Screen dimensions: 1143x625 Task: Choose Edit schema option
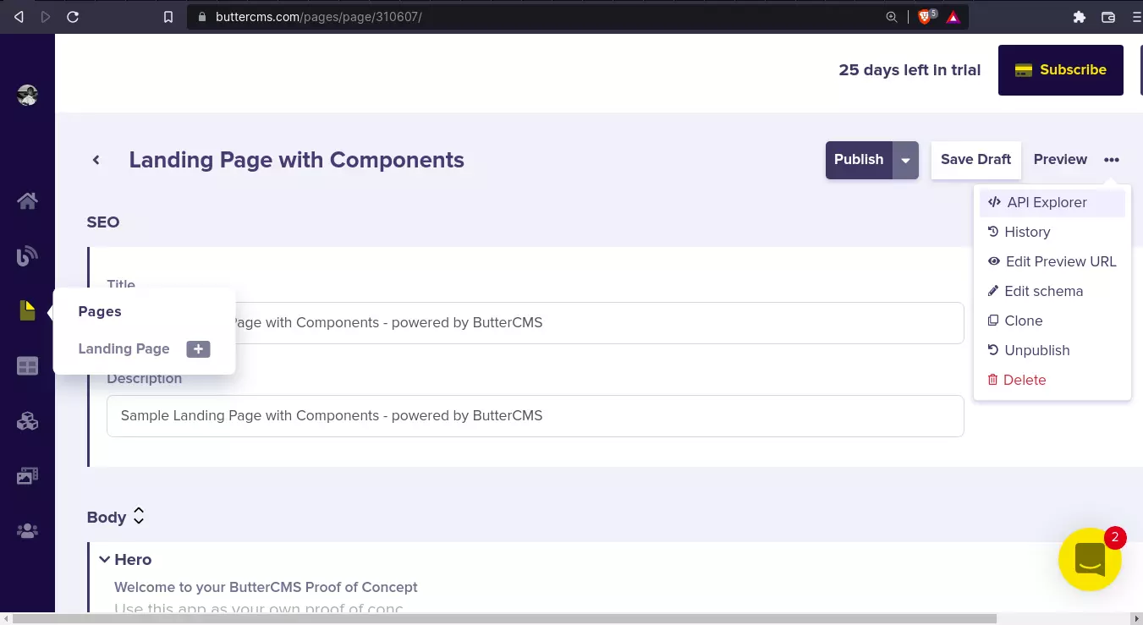(1052, 291)
